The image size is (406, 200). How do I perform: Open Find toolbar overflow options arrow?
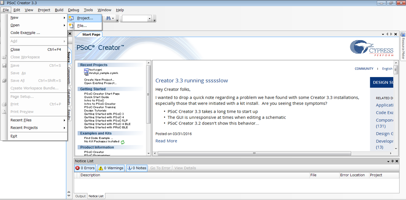(x=117, y=20)
